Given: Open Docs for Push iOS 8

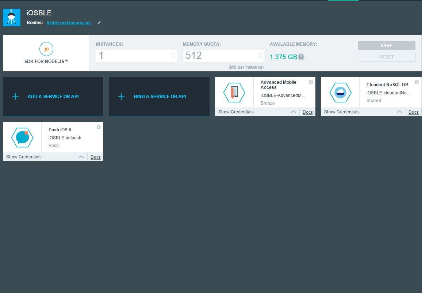Looking at the screenshot, I should 96,157.
